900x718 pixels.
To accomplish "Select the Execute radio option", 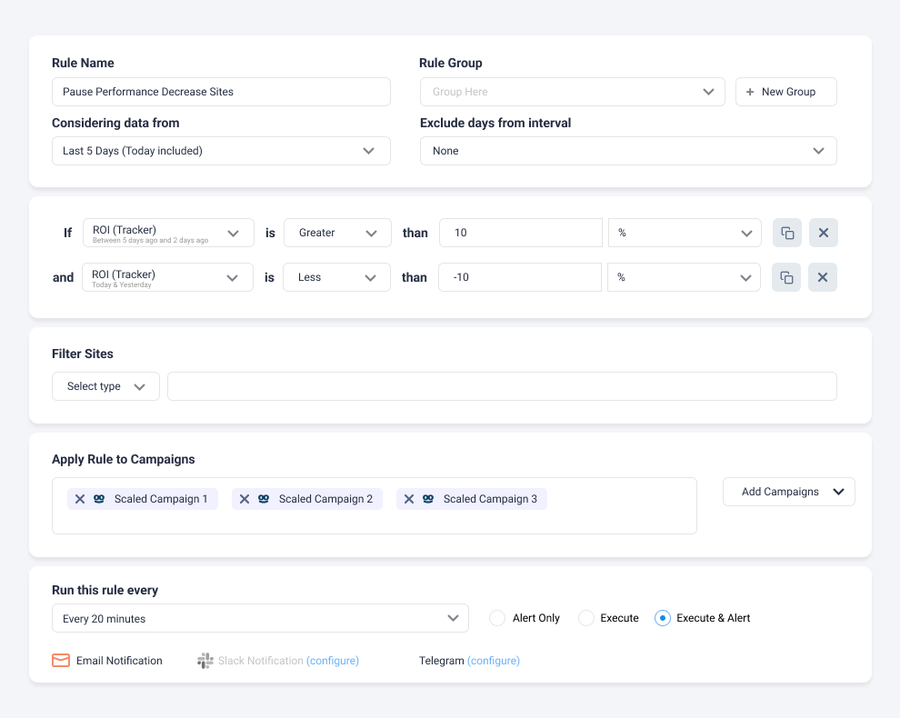I will click(x=586, y=618).
